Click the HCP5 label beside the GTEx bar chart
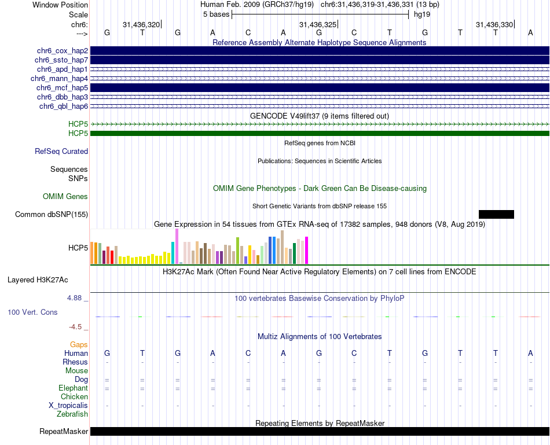This screenshot has width=550, height=445. tap(78, 248)
